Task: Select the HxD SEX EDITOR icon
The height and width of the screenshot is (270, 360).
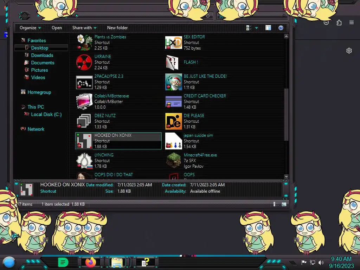Action: pyautogui.click(x=174, y=43)
